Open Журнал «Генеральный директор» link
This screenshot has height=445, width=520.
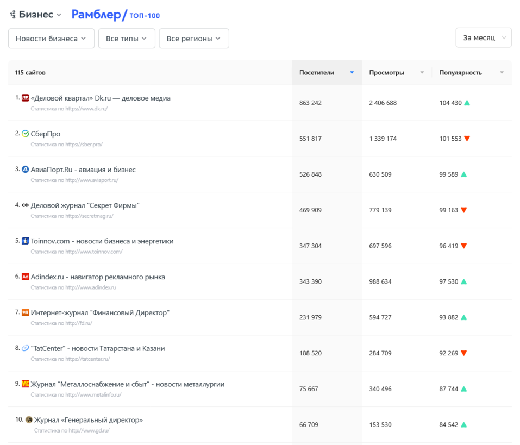coord(89,421)
